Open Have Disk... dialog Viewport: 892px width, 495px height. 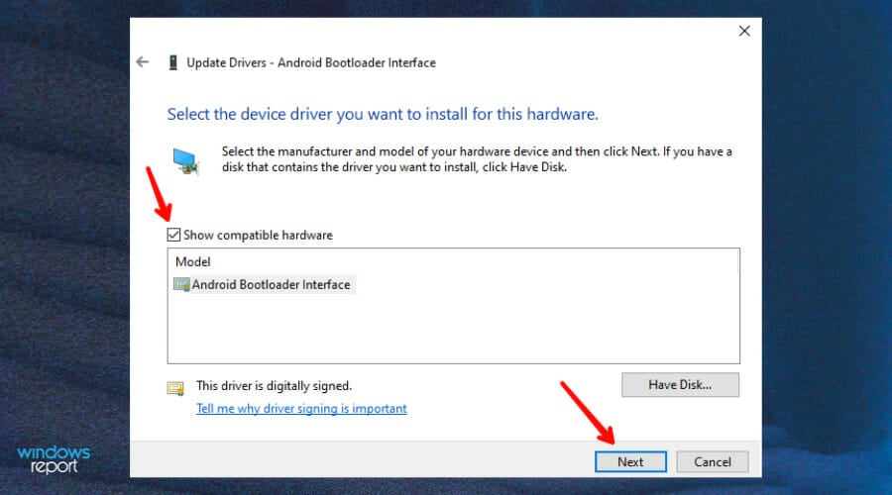(x=680, y=385)
